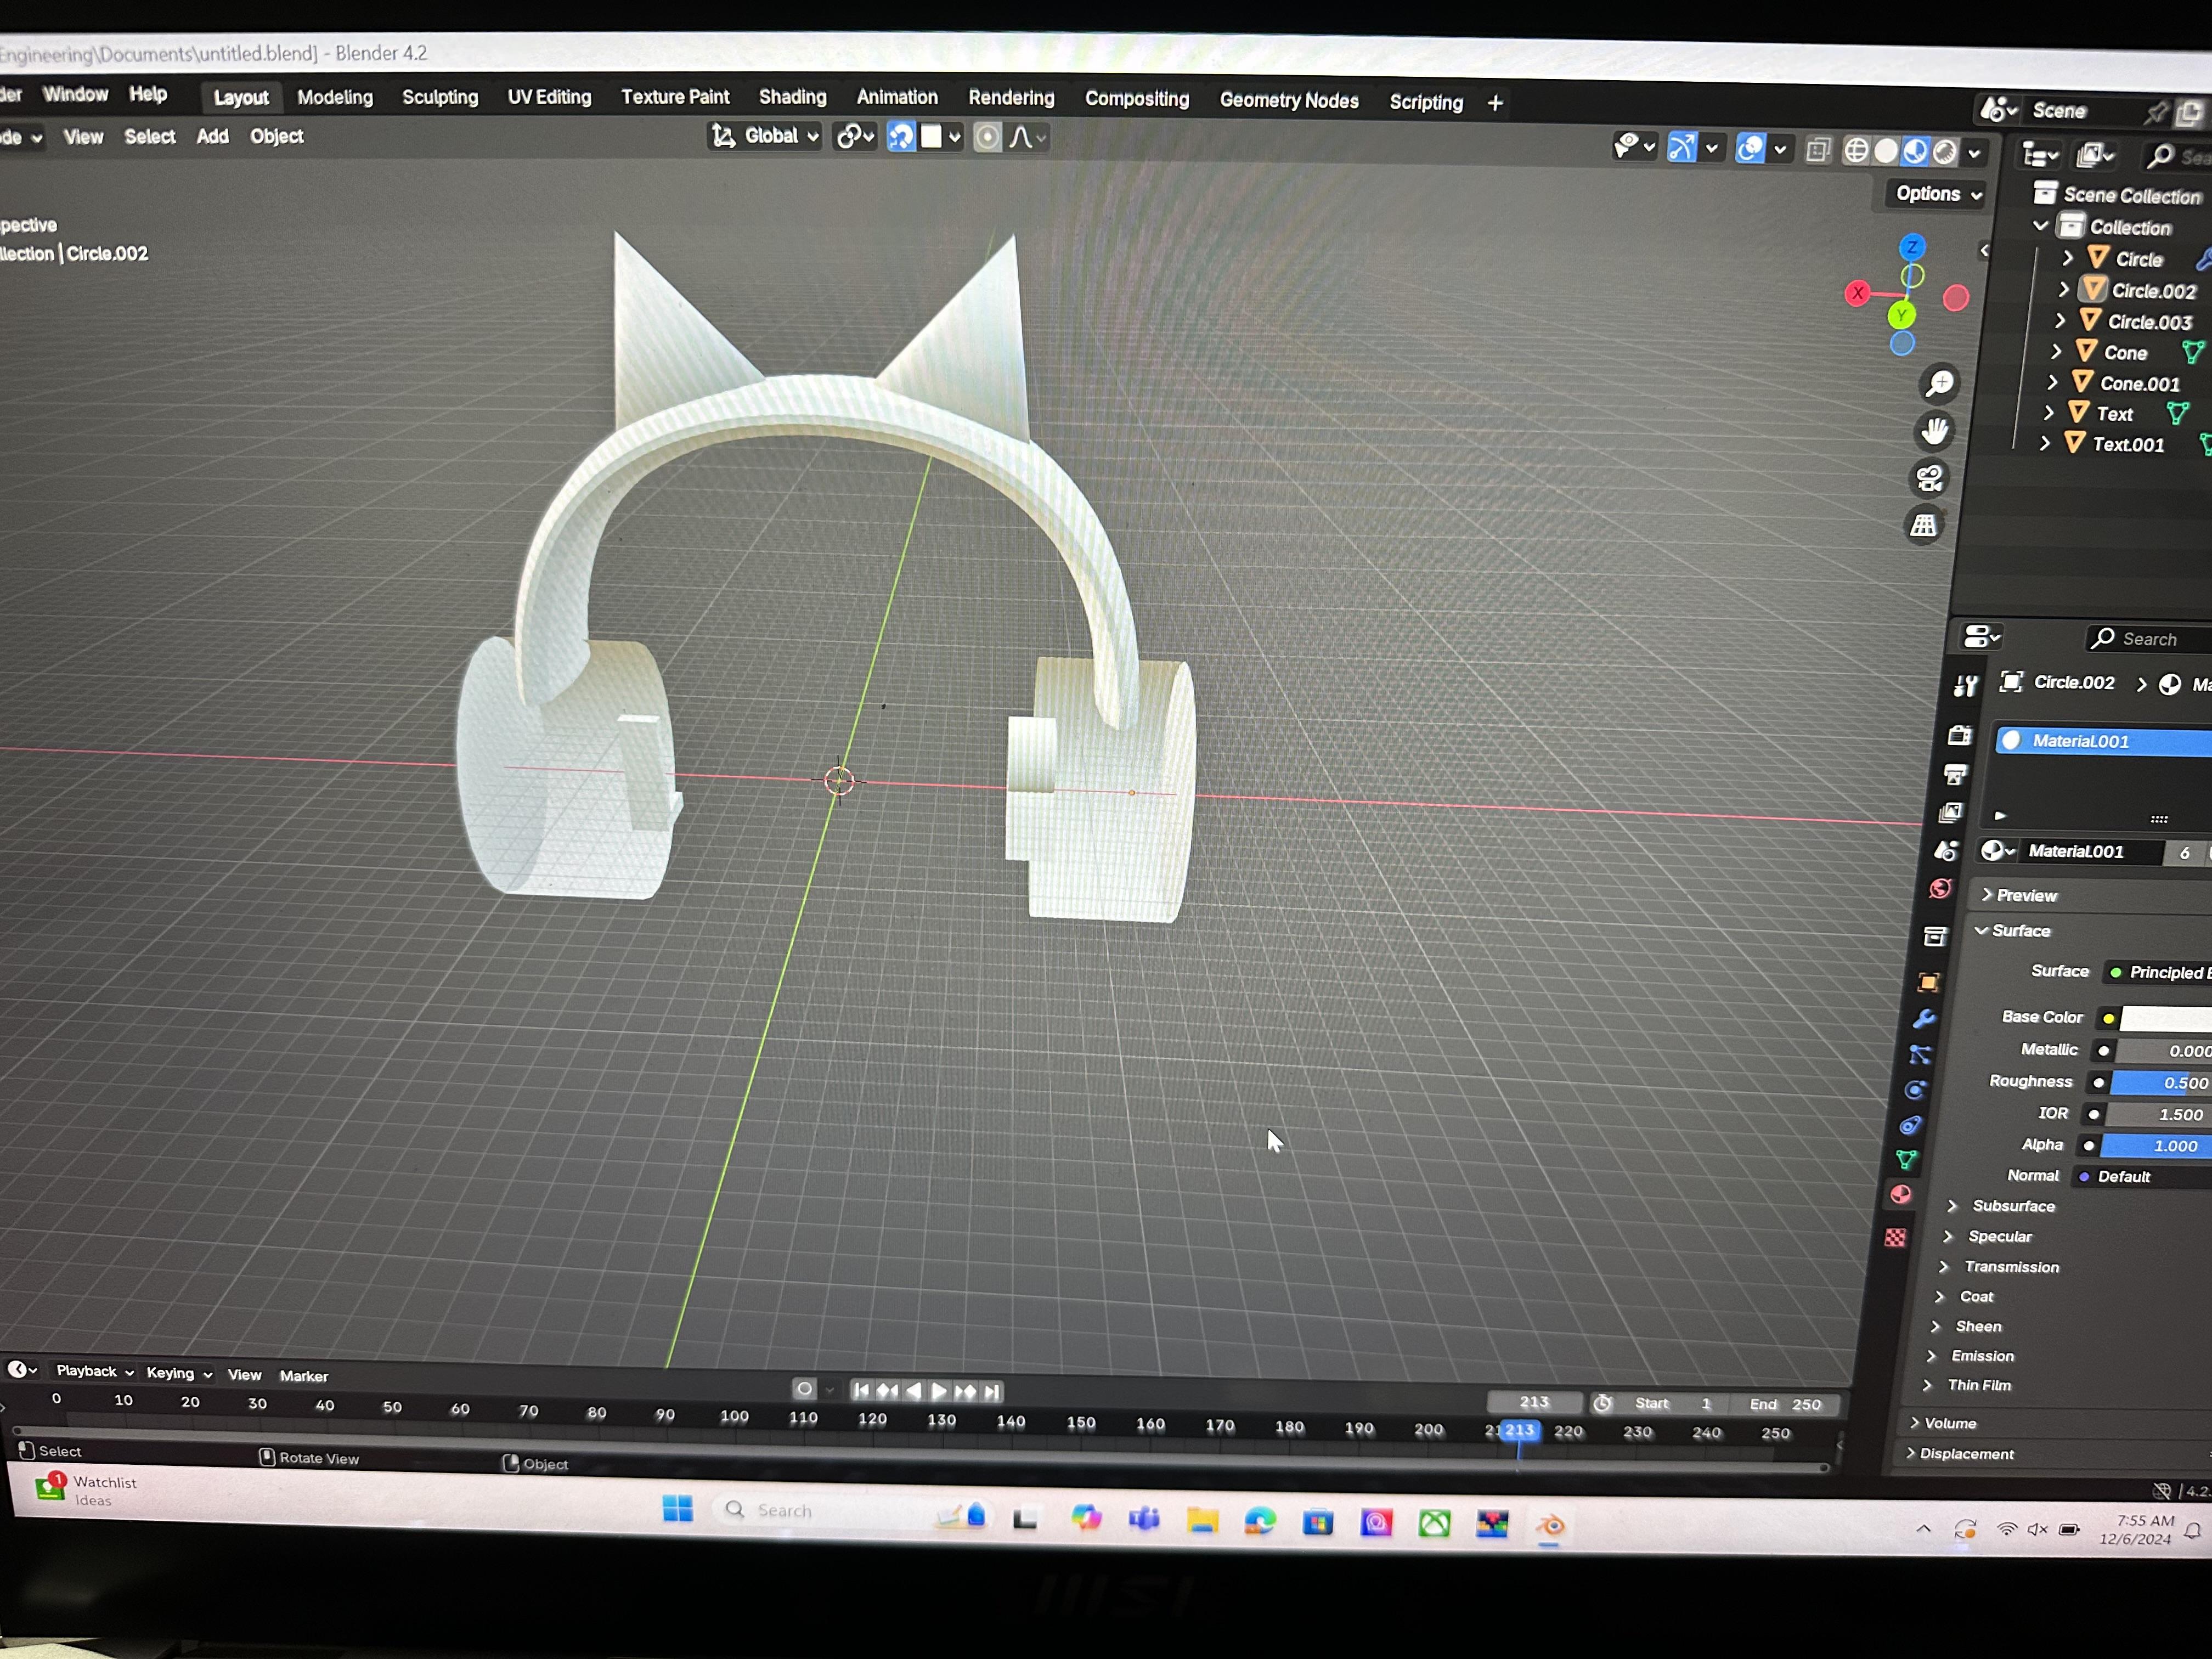The width and height of the screenshot is (2212, 1659).
Task: Select the Text.001 object in outliner
Action: click(2128, 445)
